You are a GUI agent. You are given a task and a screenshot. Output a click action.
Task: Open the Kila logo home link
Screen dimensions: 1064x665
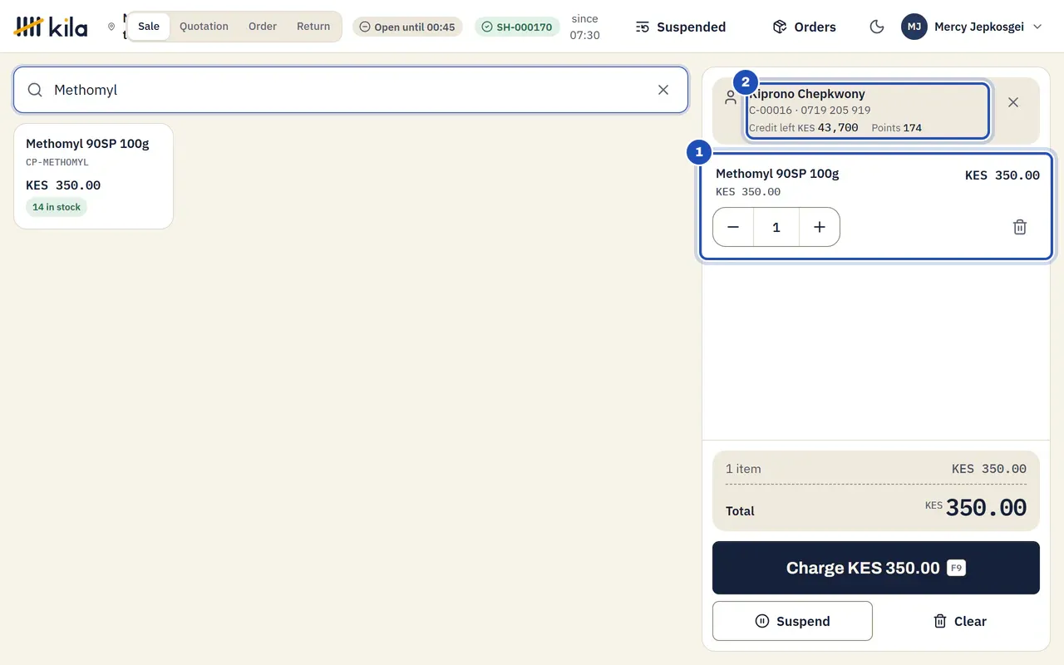click(x=51, y=27)
